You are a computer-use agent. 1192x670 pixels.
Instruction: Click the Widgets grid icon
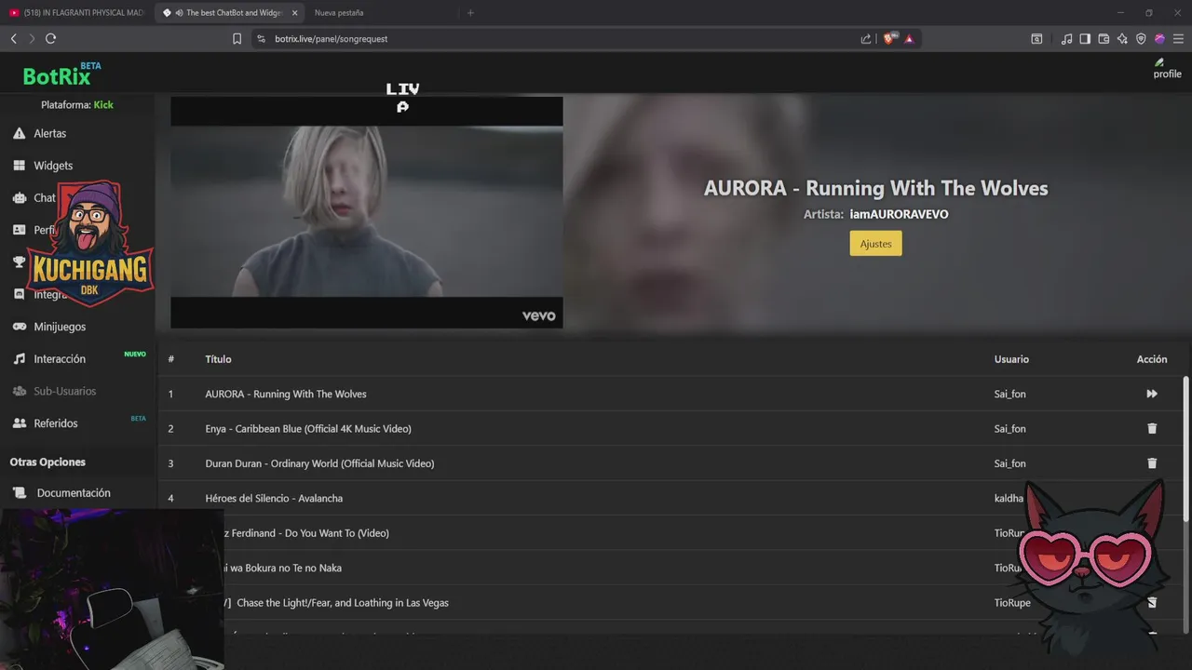[19, 166]
